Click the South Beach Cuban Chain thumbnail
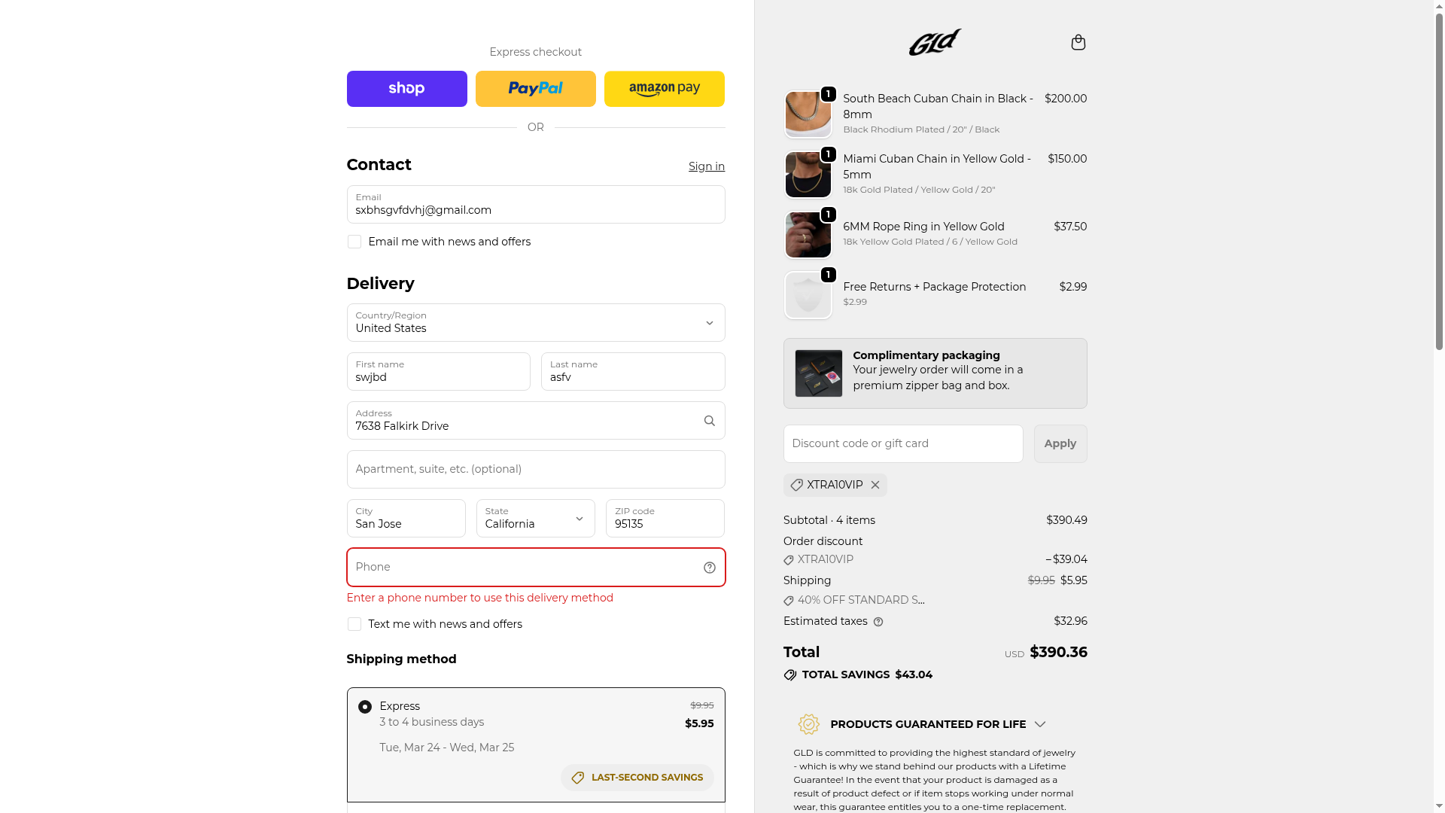1445x813 pixels. coord(808,114)
